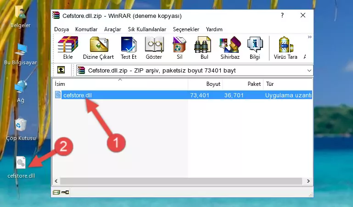
Task: Sort by İsim column header
Action: pyautogui.click(x=120, y=84)
